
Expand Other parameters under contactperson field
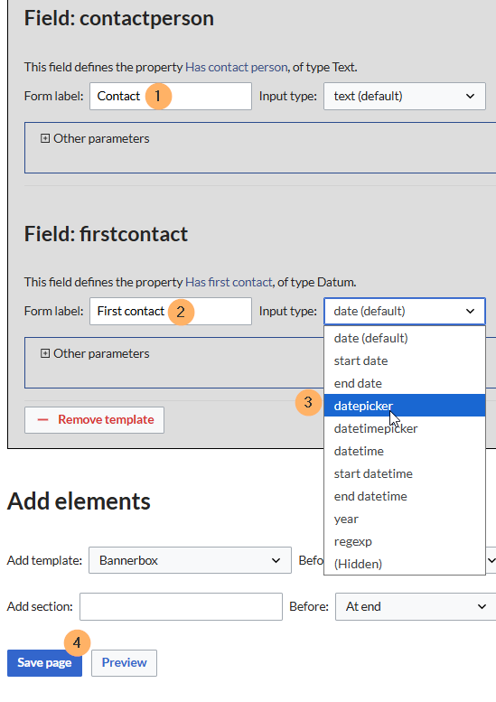[x=95, y=138]
